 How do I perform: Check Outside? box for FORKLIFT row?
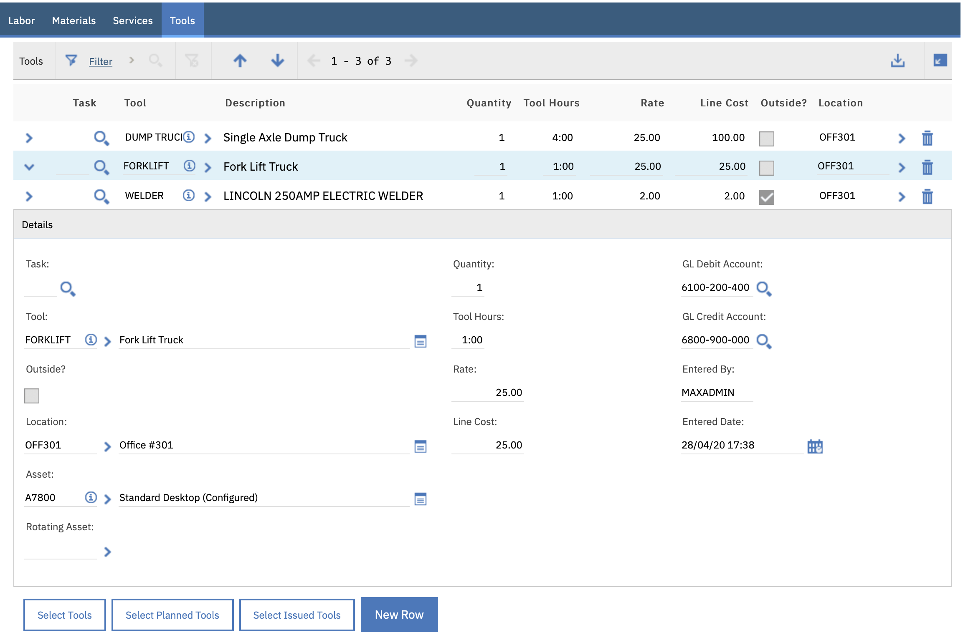(x=767, y=167)
